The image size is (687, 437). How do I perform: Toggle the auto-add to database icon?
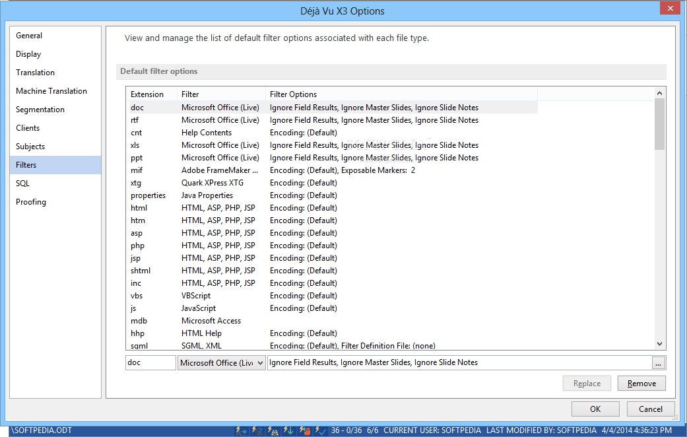305,431
